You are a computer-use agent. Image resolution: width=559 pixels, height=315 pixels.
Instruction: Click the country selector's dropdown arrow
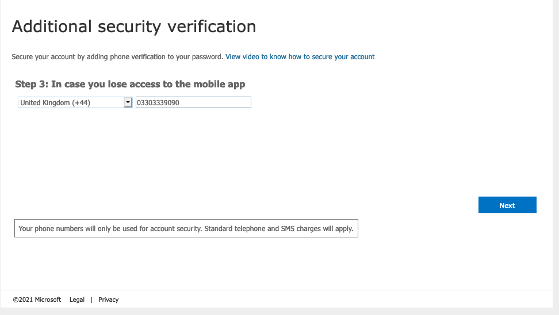(128, 103)
